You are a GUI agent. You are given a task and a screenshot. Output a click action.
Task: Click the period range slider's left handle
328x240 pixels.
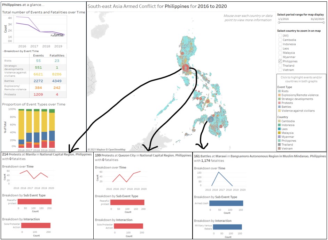click(x=279, y=23)
